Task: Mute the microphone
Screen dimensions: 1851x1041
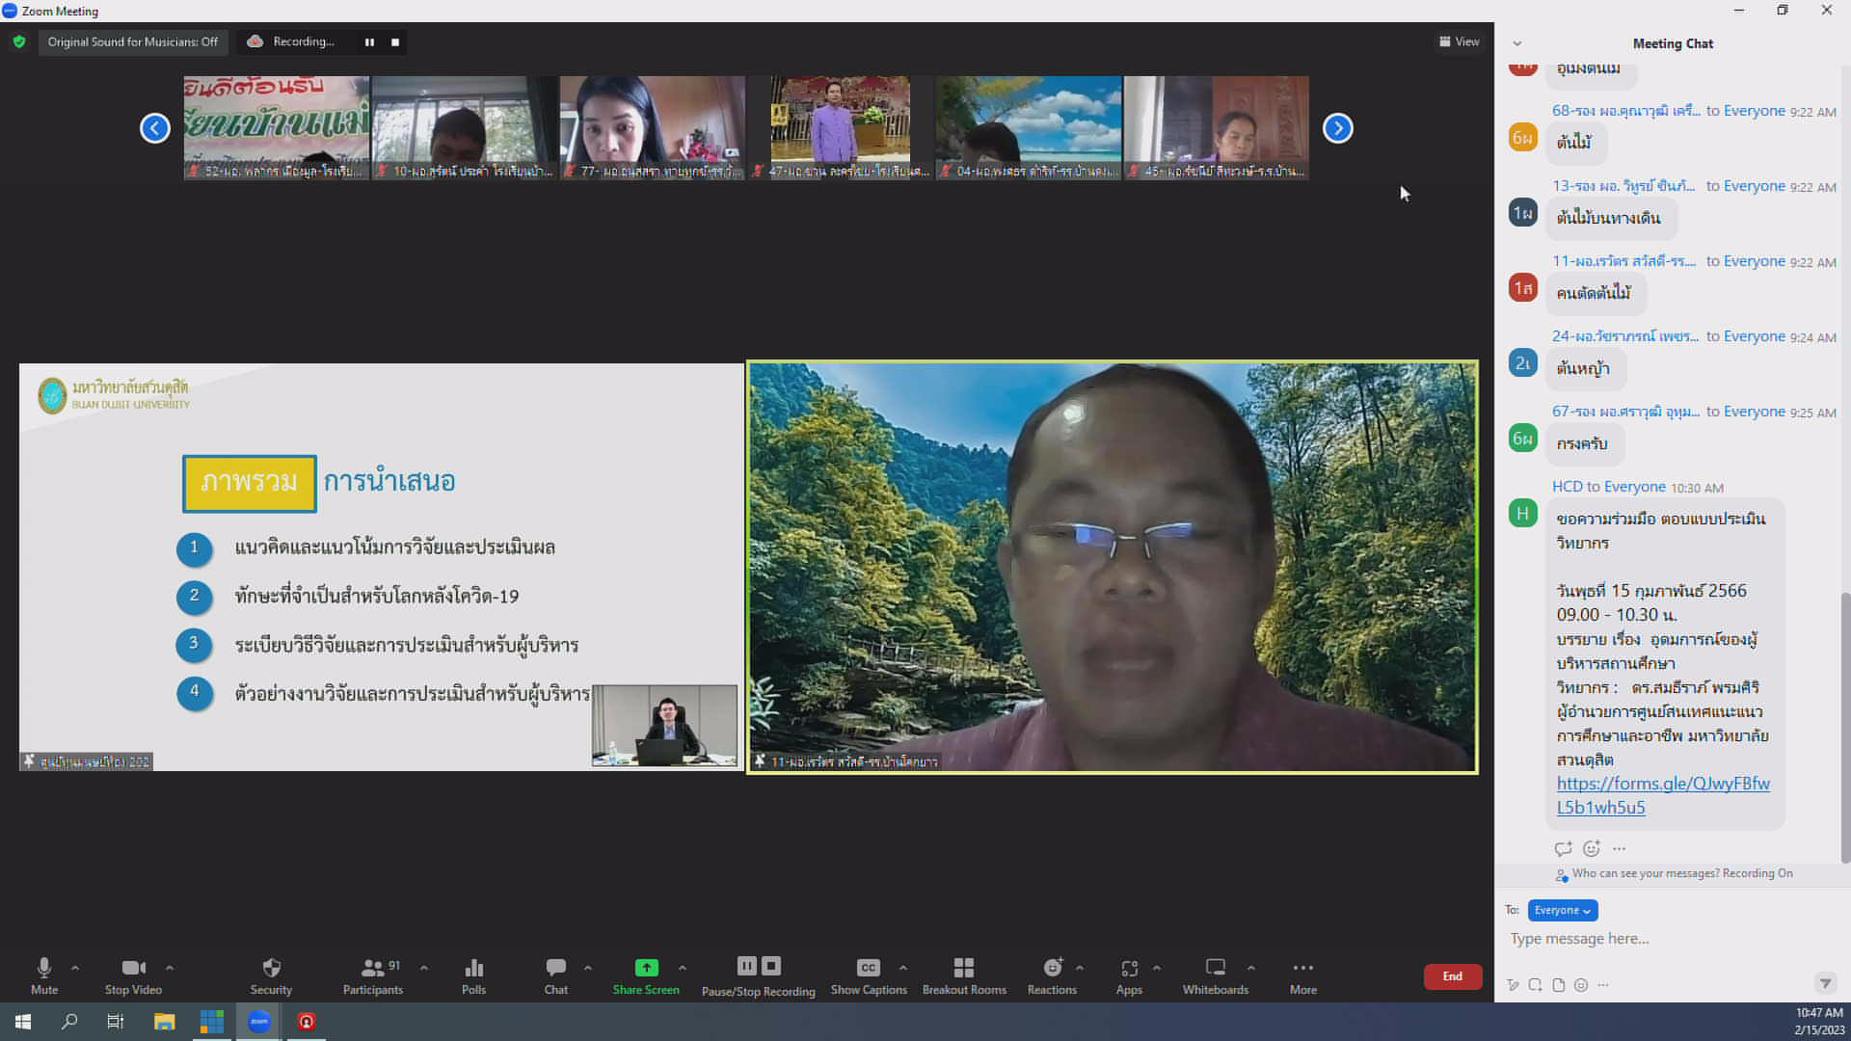Action: coord(44,975)
